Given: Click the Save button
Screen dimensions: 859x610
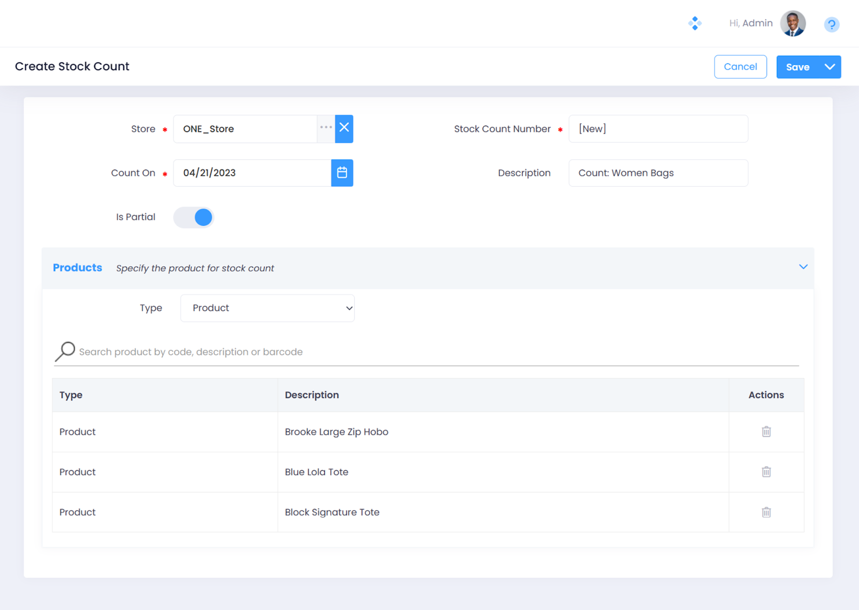Looking at the screenshot, I should coord(798,67).
